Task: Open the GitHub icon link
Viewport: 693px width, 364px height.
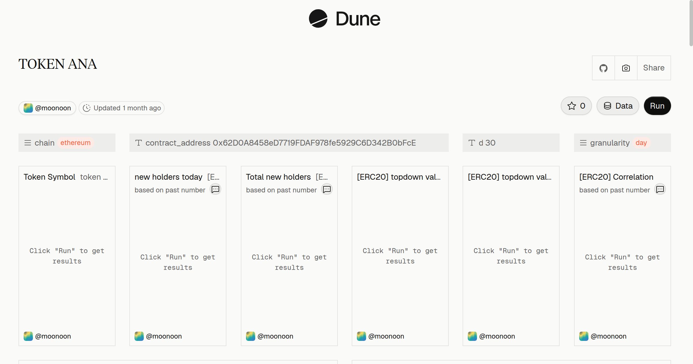Action: pos(603,68)
